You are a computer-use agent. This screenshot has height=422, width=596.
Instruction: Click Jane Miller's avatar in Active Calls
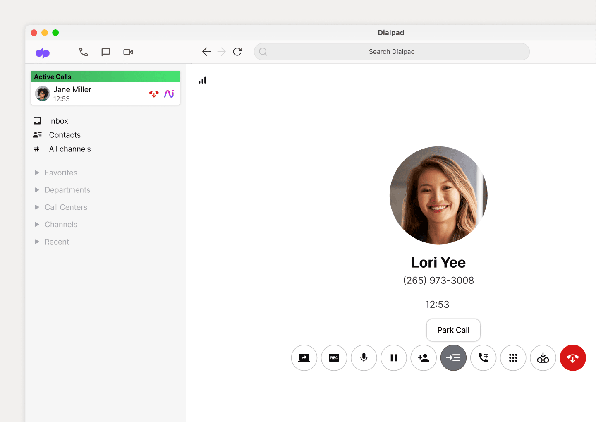[x=43, y=94]
